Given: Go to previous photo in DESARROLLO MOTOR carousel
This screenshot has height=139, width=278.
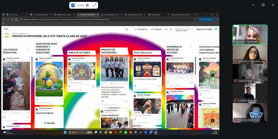Looking at the screenshot, I should pos(168,78).
